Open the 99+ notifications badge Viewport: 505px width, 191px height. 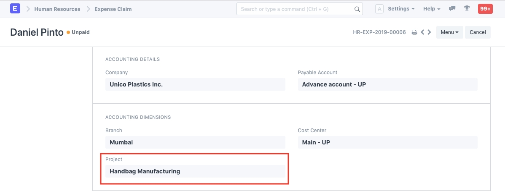[485, 9]
